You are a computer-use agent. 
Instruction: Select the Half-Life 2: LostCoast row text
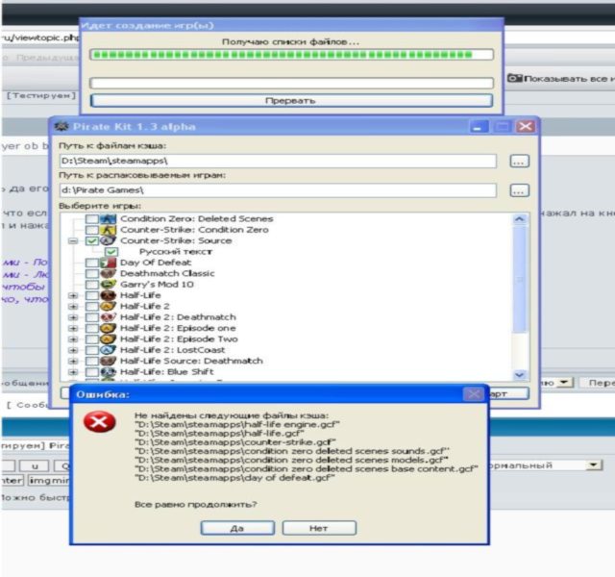(x=173, y=350)
